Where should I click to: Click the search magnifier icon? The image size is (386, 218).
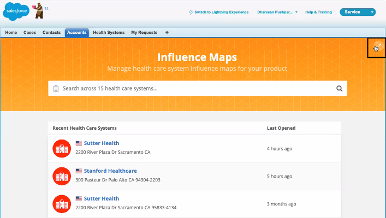point(339,88)
